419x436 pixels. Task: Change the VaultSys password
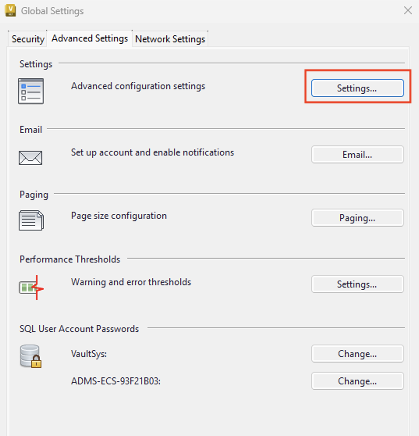tap(357, 354)
